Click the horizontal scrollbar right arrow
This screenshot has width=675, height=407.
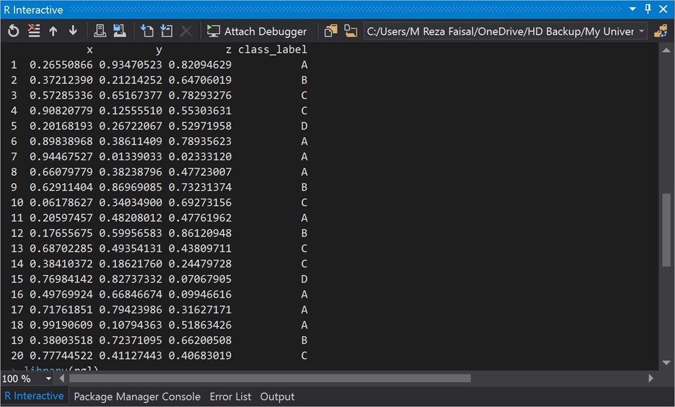click(651, 379)
